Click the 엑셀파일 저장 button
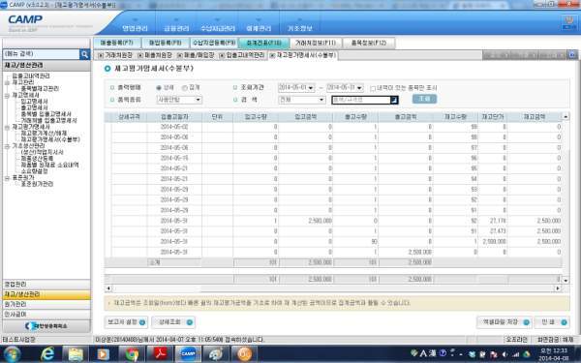This screenshot has height=363, width=581. (x=504, y=322)
